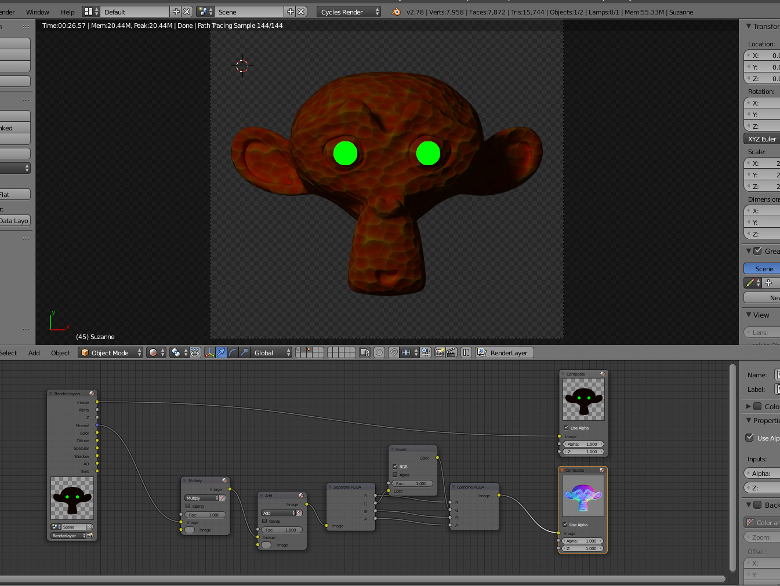Delete the current scene with the X icon
The width and height of the screenshot is (780, 586).
point(301,12)
